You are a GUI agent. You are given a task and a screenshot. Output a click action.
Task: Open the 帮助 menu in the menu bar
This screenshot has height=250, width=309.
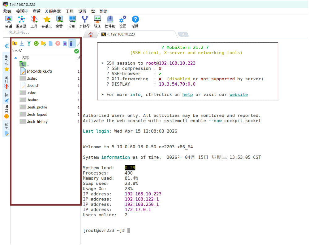[104, 11]
